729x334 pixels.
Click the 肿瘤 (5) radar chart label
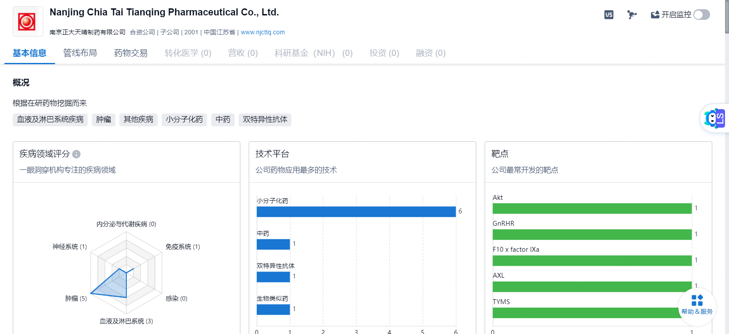[76, 298]
